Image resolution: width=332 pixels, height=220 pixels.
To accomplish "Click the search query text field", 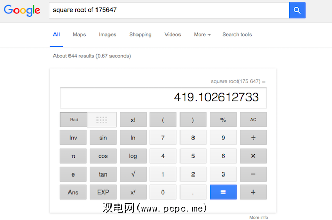I will [169, 10].
